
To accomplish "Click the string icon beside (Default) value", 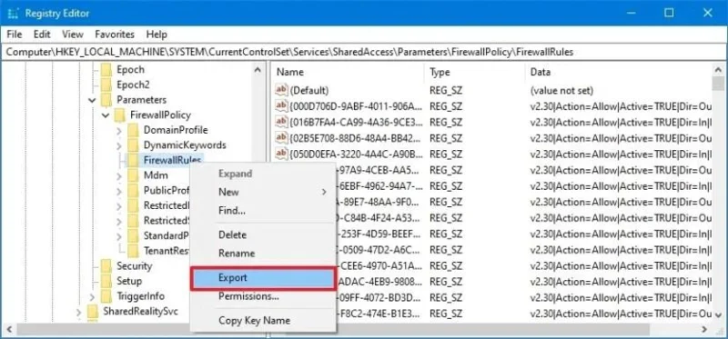I will click(281, 90).
